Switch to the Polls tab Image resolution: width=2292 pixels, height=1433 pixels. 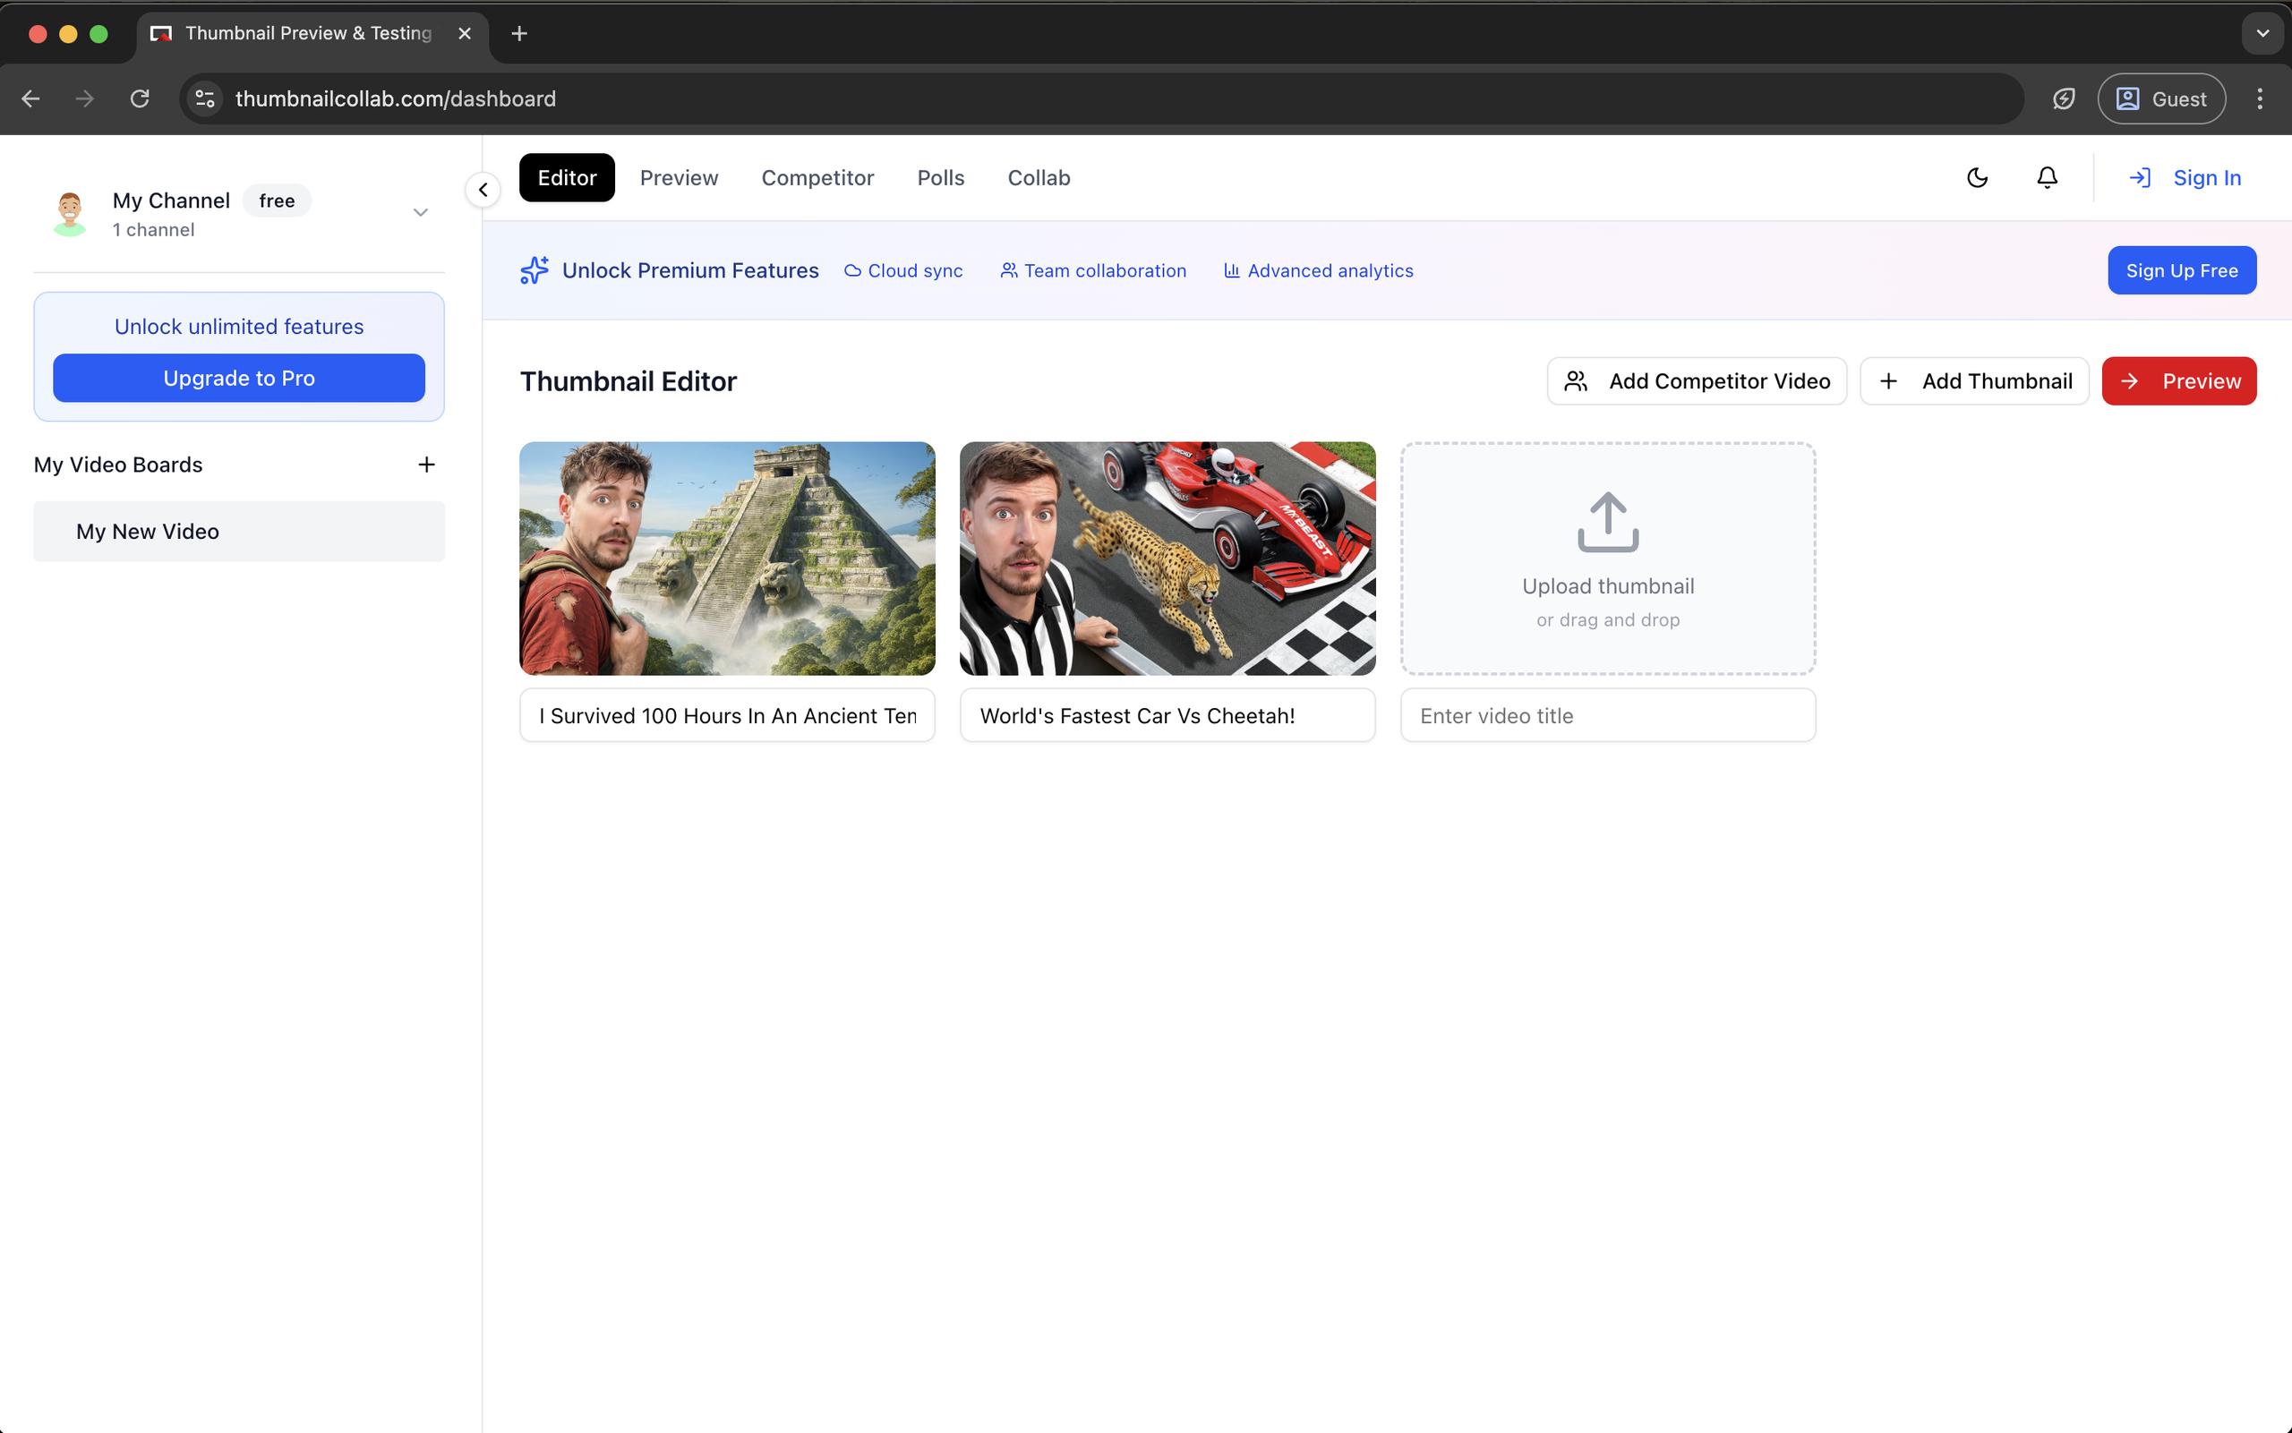[940, 177]
